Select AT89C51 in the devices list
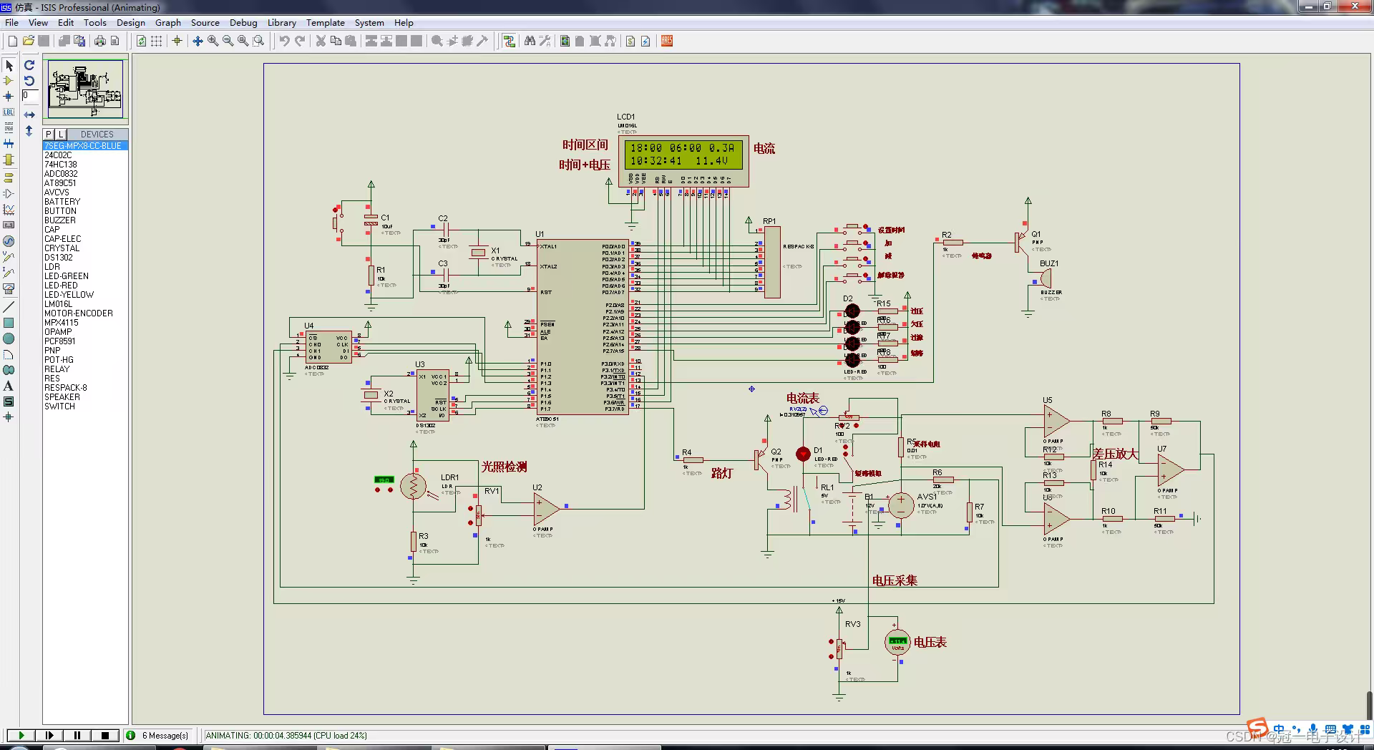The width and height of the screenshot is (1374, 750). [60, 182]
